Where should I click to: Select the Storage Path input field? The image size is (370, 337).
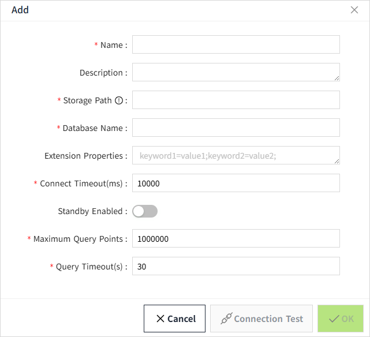tap(236, 100)
